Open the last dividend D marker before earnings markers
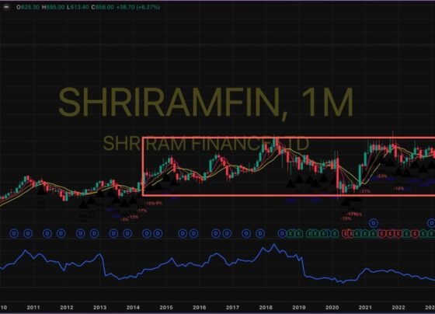Screen dimensions: 435x314 pyautogui.click(x=282, y=233)
